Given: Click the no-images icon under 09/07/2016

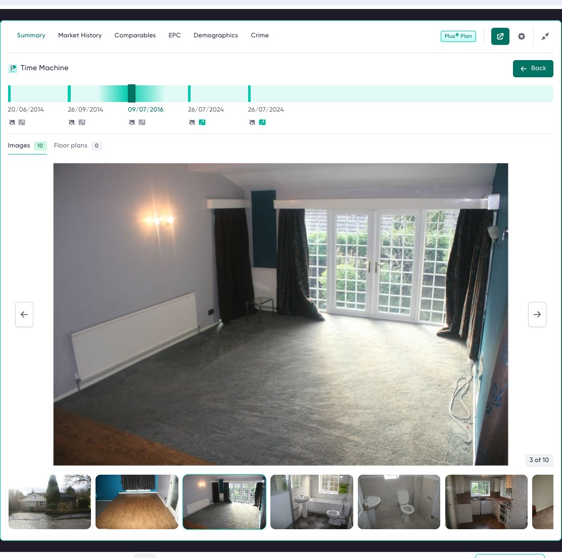Looking at the screenshot, I should click(132, 123).
